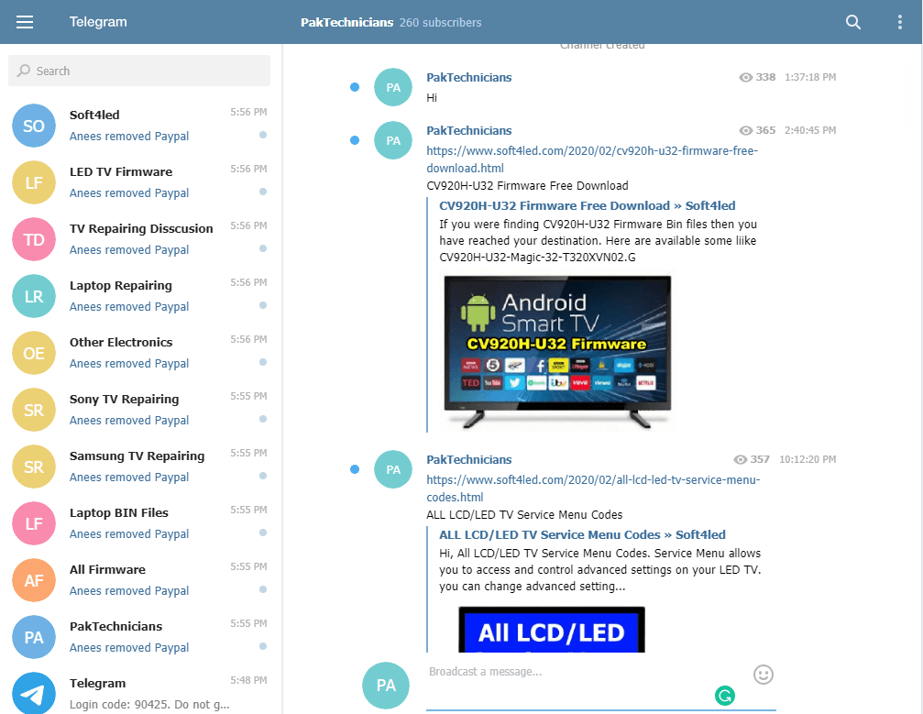Image resolution: width=923 pixels, height=714 pixels.
Task: Click the search magnifier icon in header
Action: pyautogui.click(x=853, y=22)
